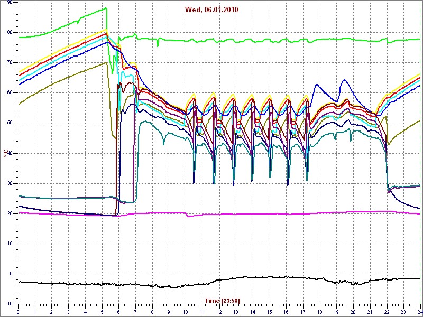Select the 80 temperature axis value
This screenshot has width=423, height=317.
point(8,32)
